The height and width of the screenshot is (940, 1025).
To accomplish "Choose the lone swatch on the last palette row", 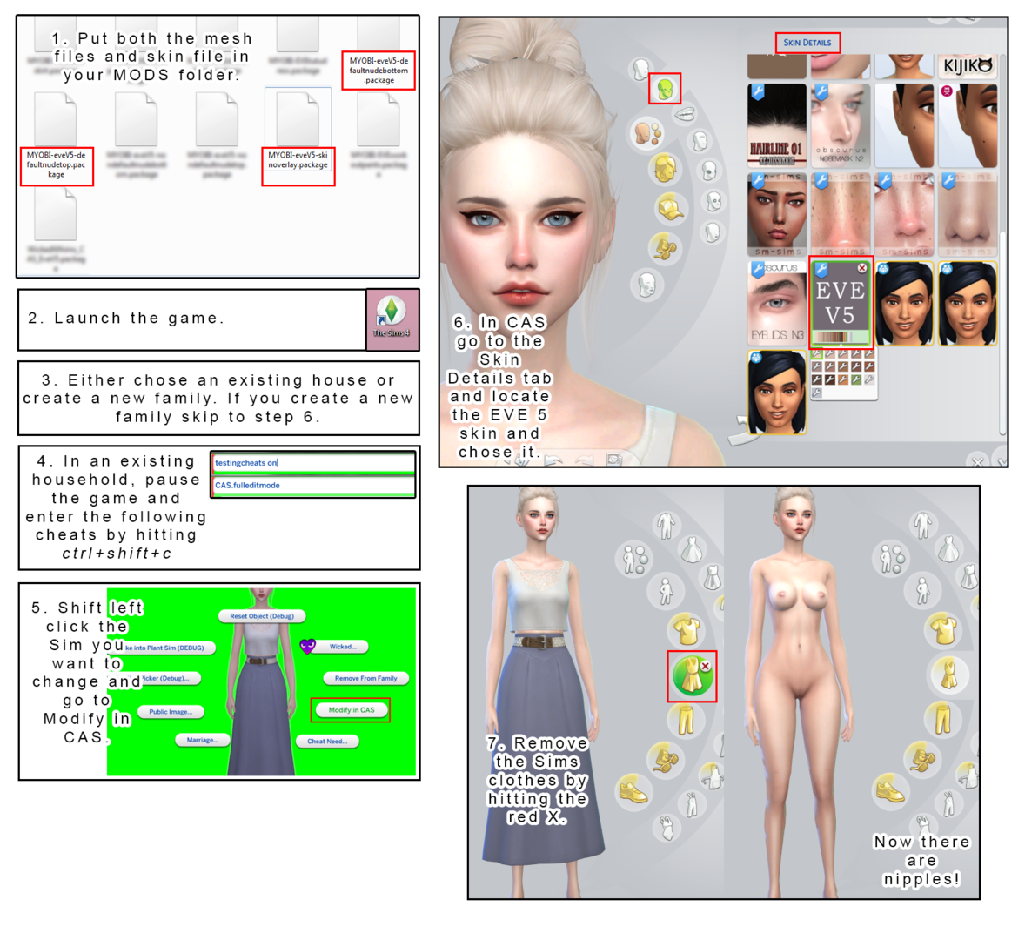I will click(816, 393).
